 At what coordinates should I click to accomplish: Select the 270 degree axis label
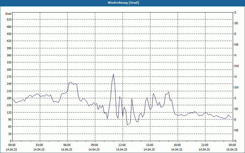(x=9, y=77)
